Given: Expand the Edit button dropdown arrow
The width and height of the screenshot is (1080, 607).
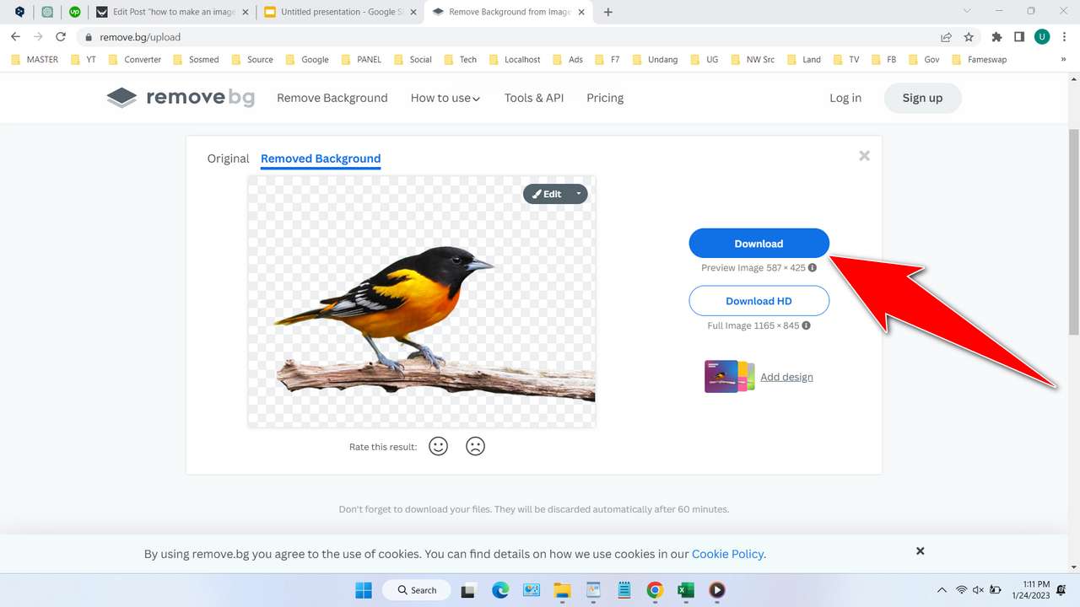Looking at the screenshot, I should [579, 194].
